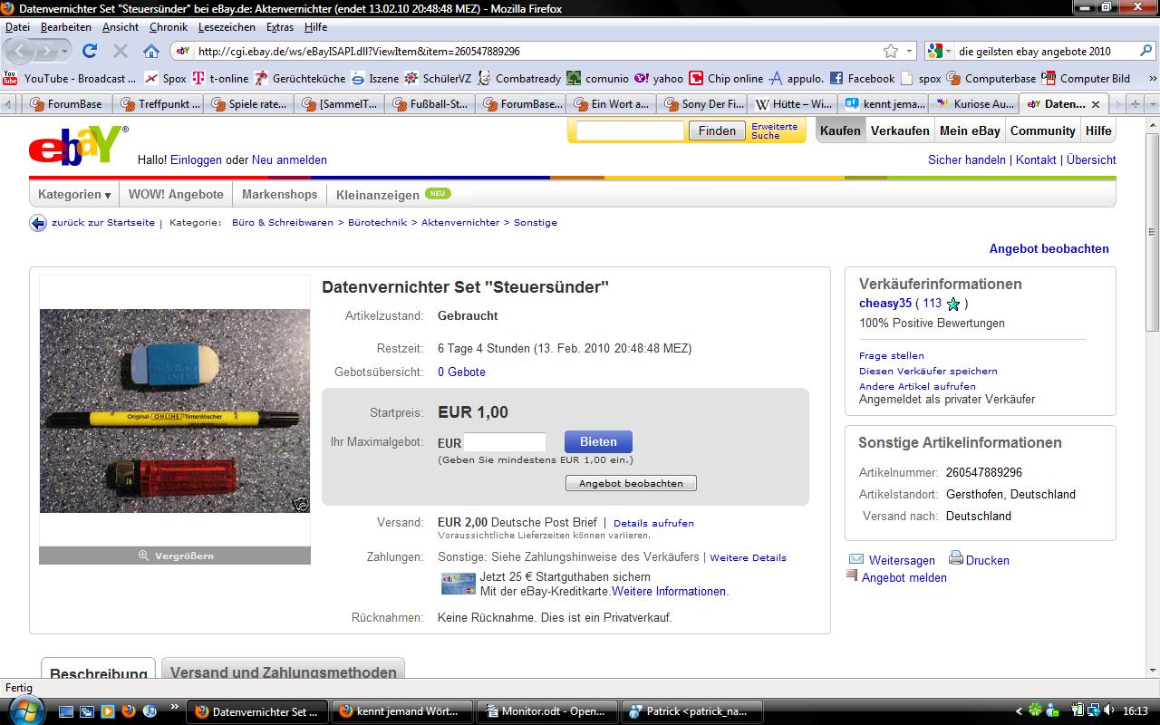The height and width of the screenshot is (725, 1160).
Task: Open the Facebook bookmark
Action: [862, 78]
